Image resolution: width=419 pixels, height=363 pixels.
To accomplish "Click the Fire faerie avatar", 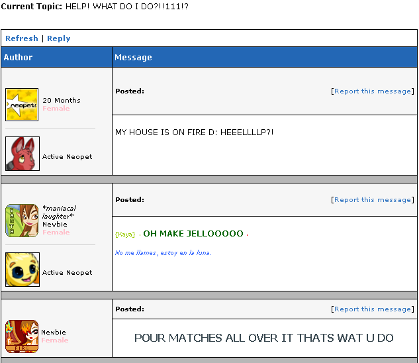I will point(22,337).
